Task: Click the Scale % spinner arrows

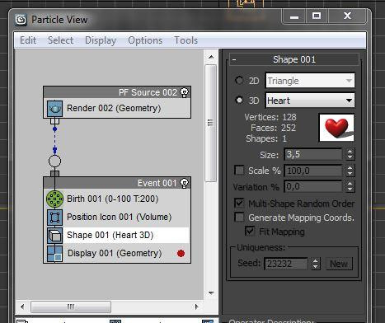Action: (x=350, y=171)
